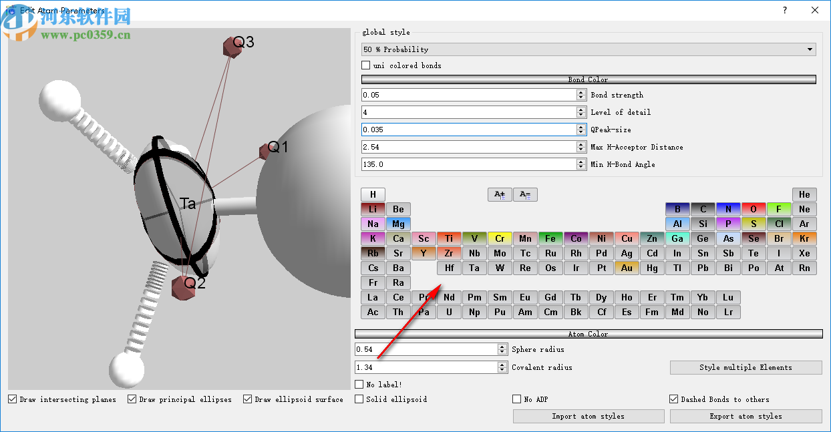Viewport: 831px width, 432px height.
Task: Select tantalum Ta in periodic table
Action: [x=474, y=268]
